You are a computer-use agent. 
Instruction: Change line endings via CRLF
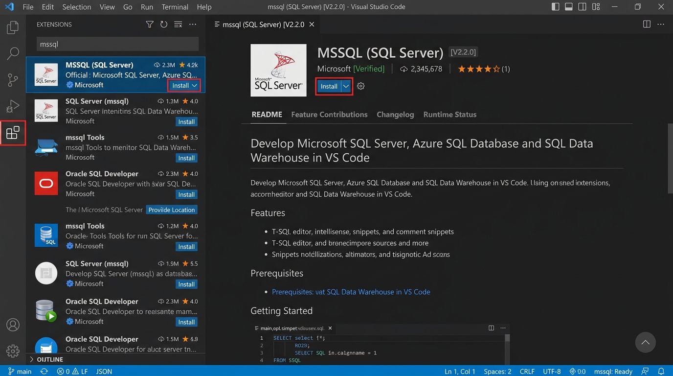pyautogui.click(x=527, y=371)
